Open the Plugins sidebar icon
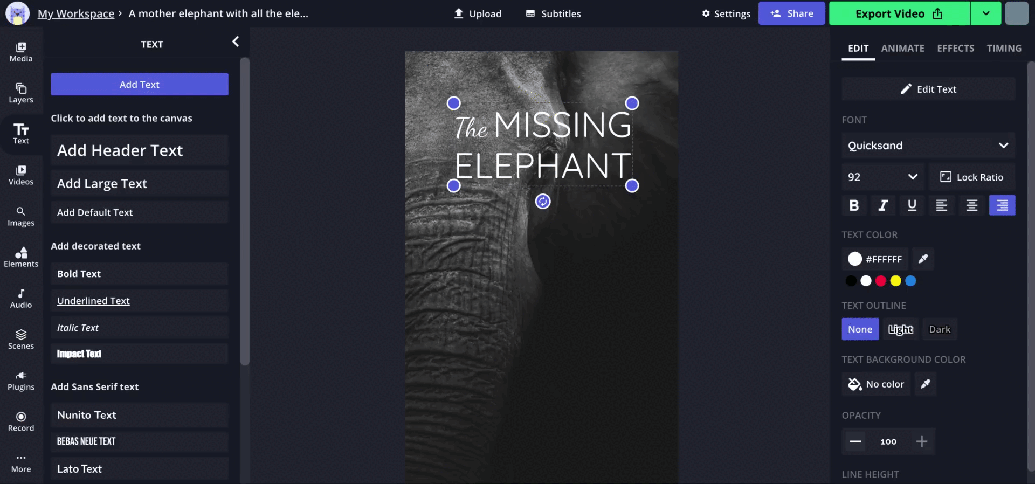1035x484 pixels. tap(21, 381)
